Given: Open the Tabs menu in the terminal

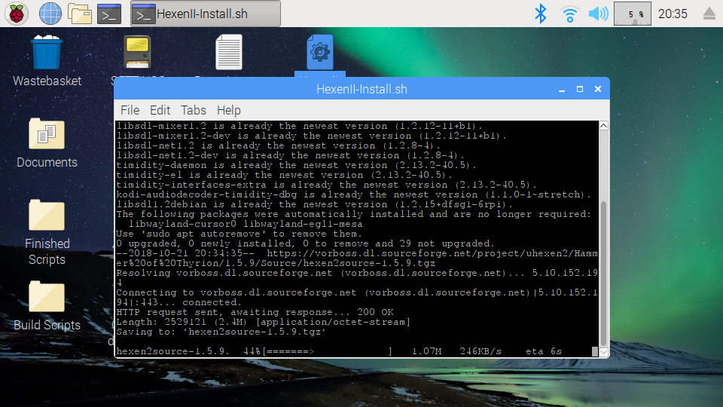Looking at the screenshot, I should [194, 110].
